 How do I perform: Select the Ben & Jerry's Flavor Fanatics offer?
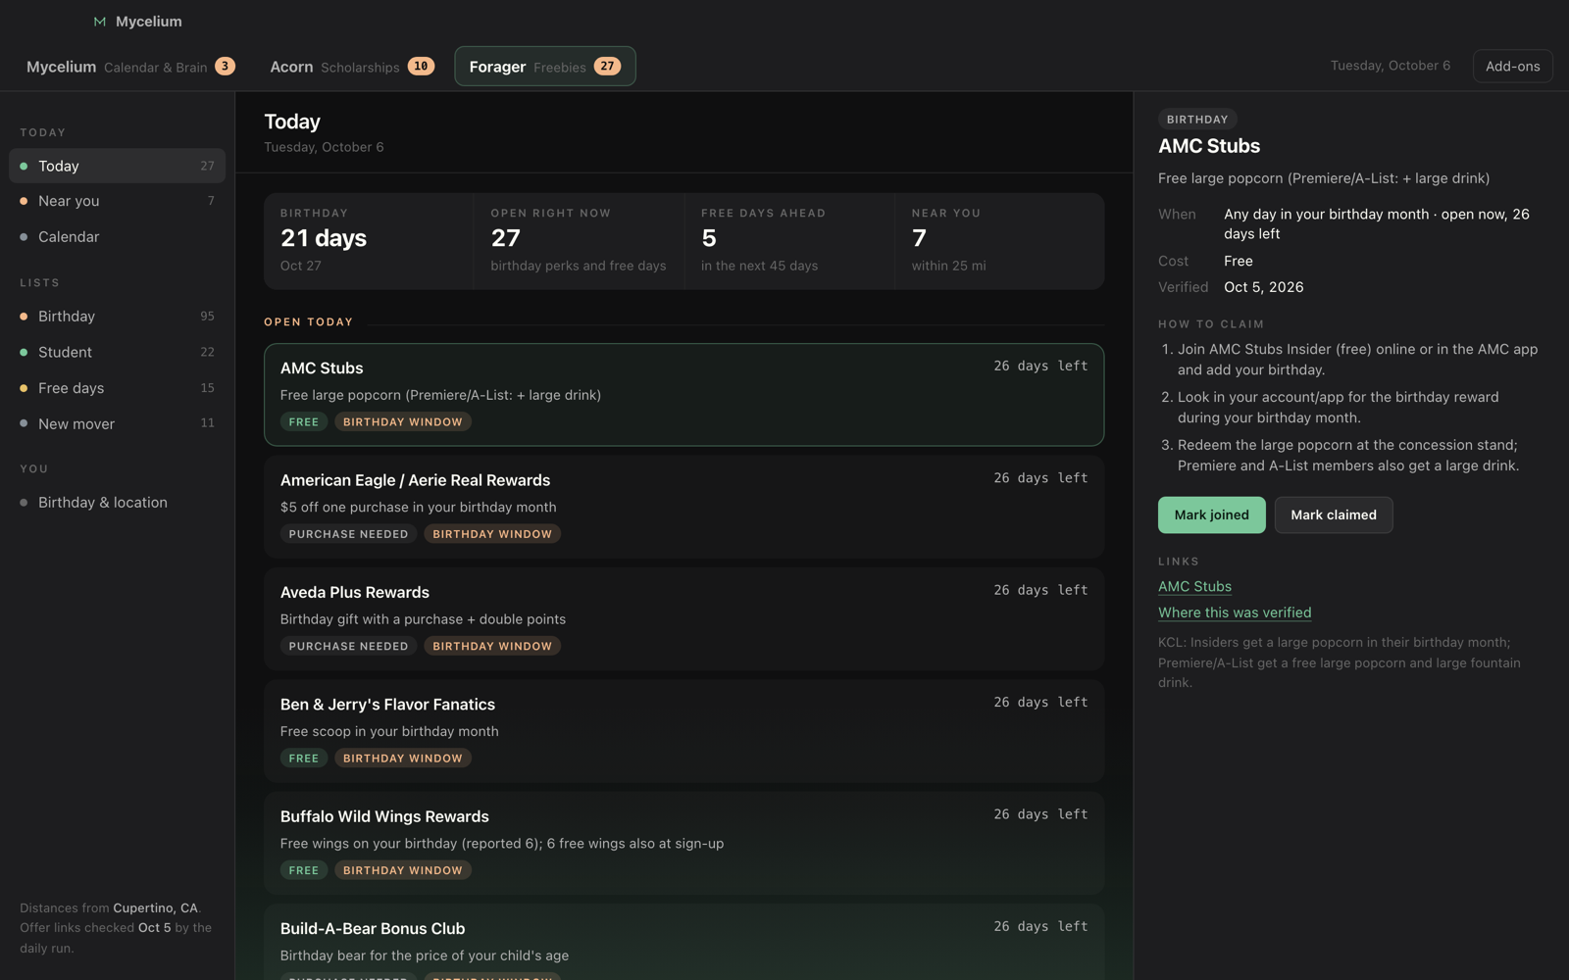pyautogui.click(x=683, y=731)
